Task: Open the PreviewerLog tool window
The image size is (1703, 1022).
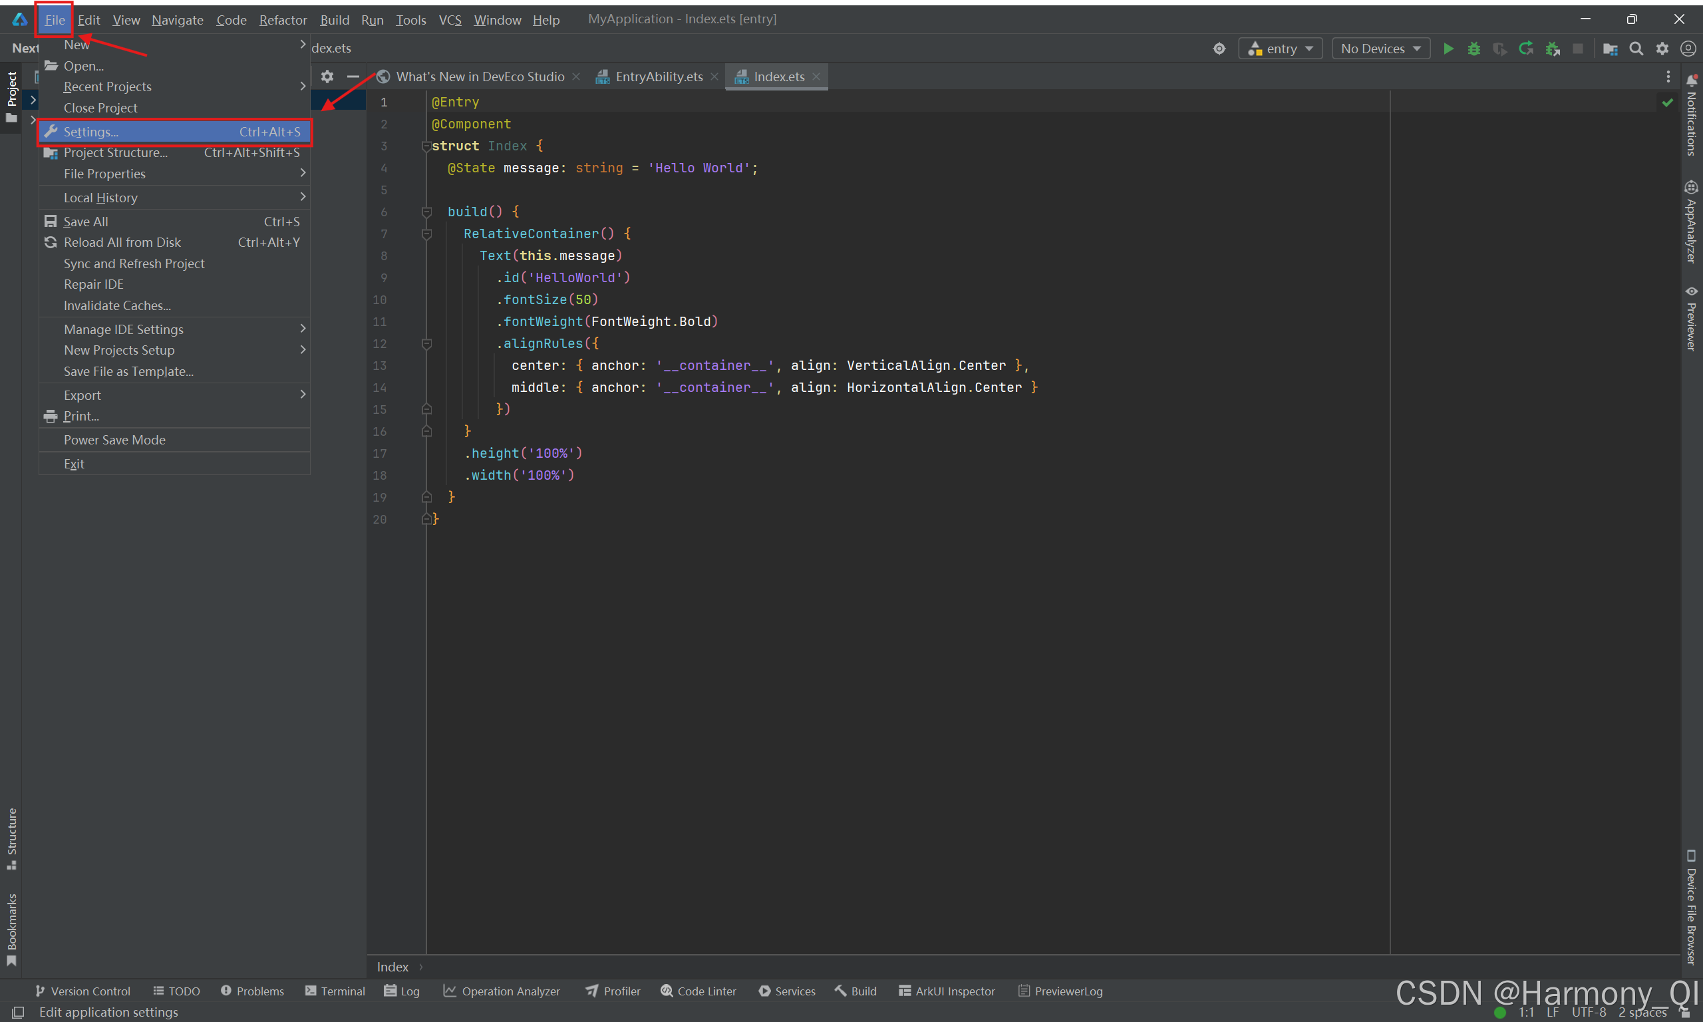Action: [x=1060, y=991]
